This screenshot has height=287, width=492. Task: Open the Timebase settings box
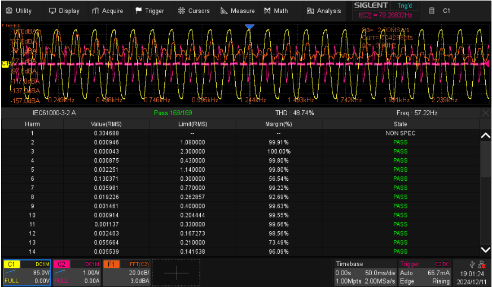(365, 272)
